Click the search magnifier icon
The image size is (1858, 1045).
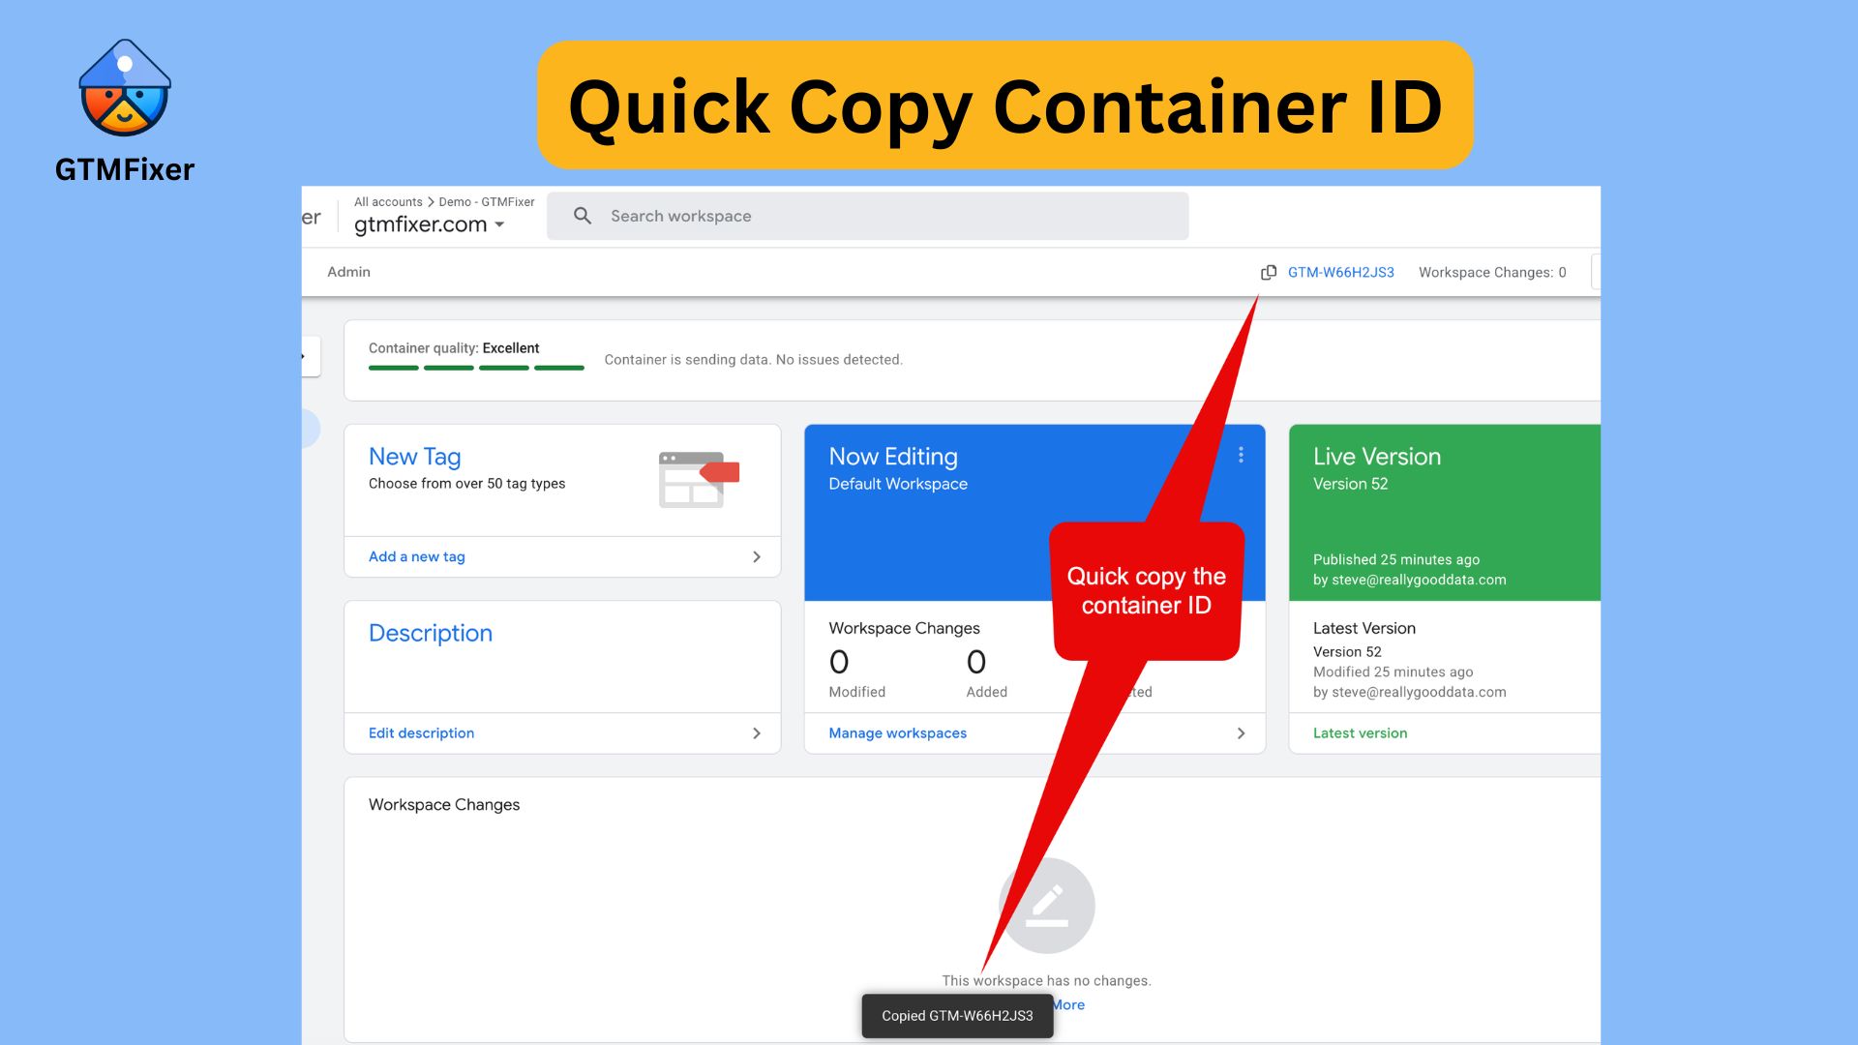[x=583, y=216]
